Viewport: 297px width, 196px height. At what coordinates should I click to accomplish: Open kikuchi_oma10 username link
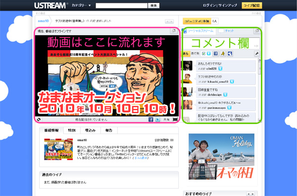coord(218,82)
